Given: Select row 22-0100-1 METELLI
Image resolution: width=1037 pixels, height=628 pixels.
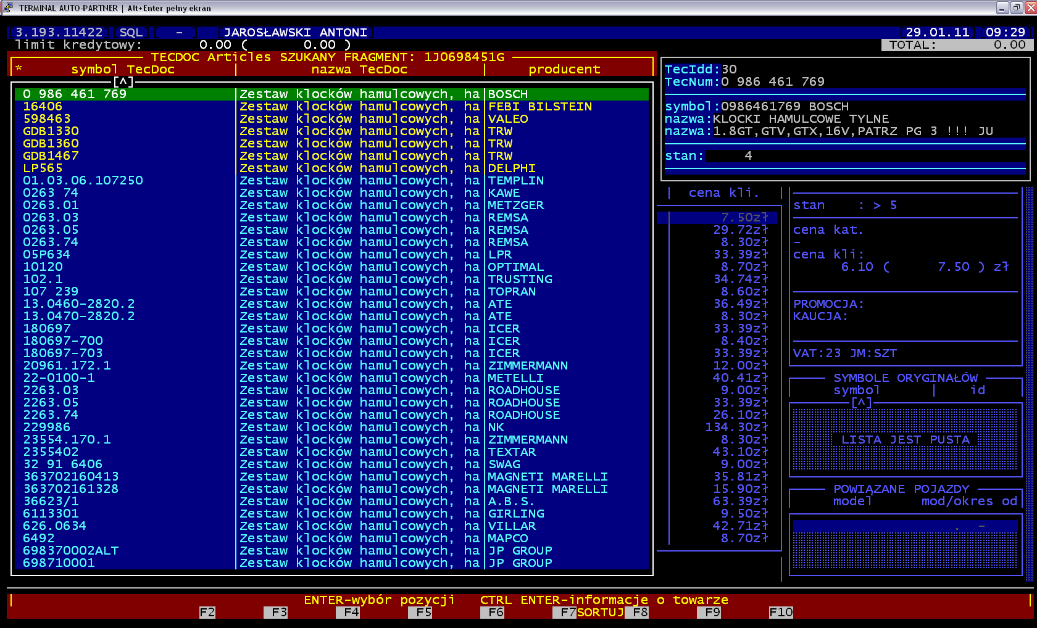Looking at the screenshot, I should click(x=331, y=378).
